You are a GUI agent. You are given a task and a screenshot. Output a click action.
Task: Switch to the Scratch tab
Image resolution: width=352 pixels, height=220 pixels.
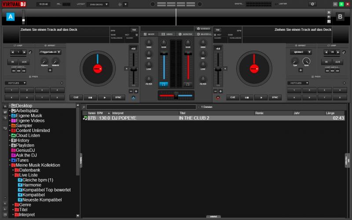click(x=185, y=34)
